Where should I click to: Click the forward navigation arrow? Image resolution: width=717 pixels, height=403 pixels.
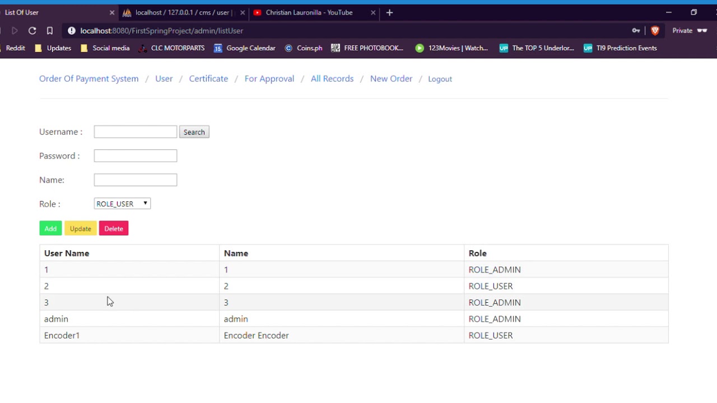(15, 31)
